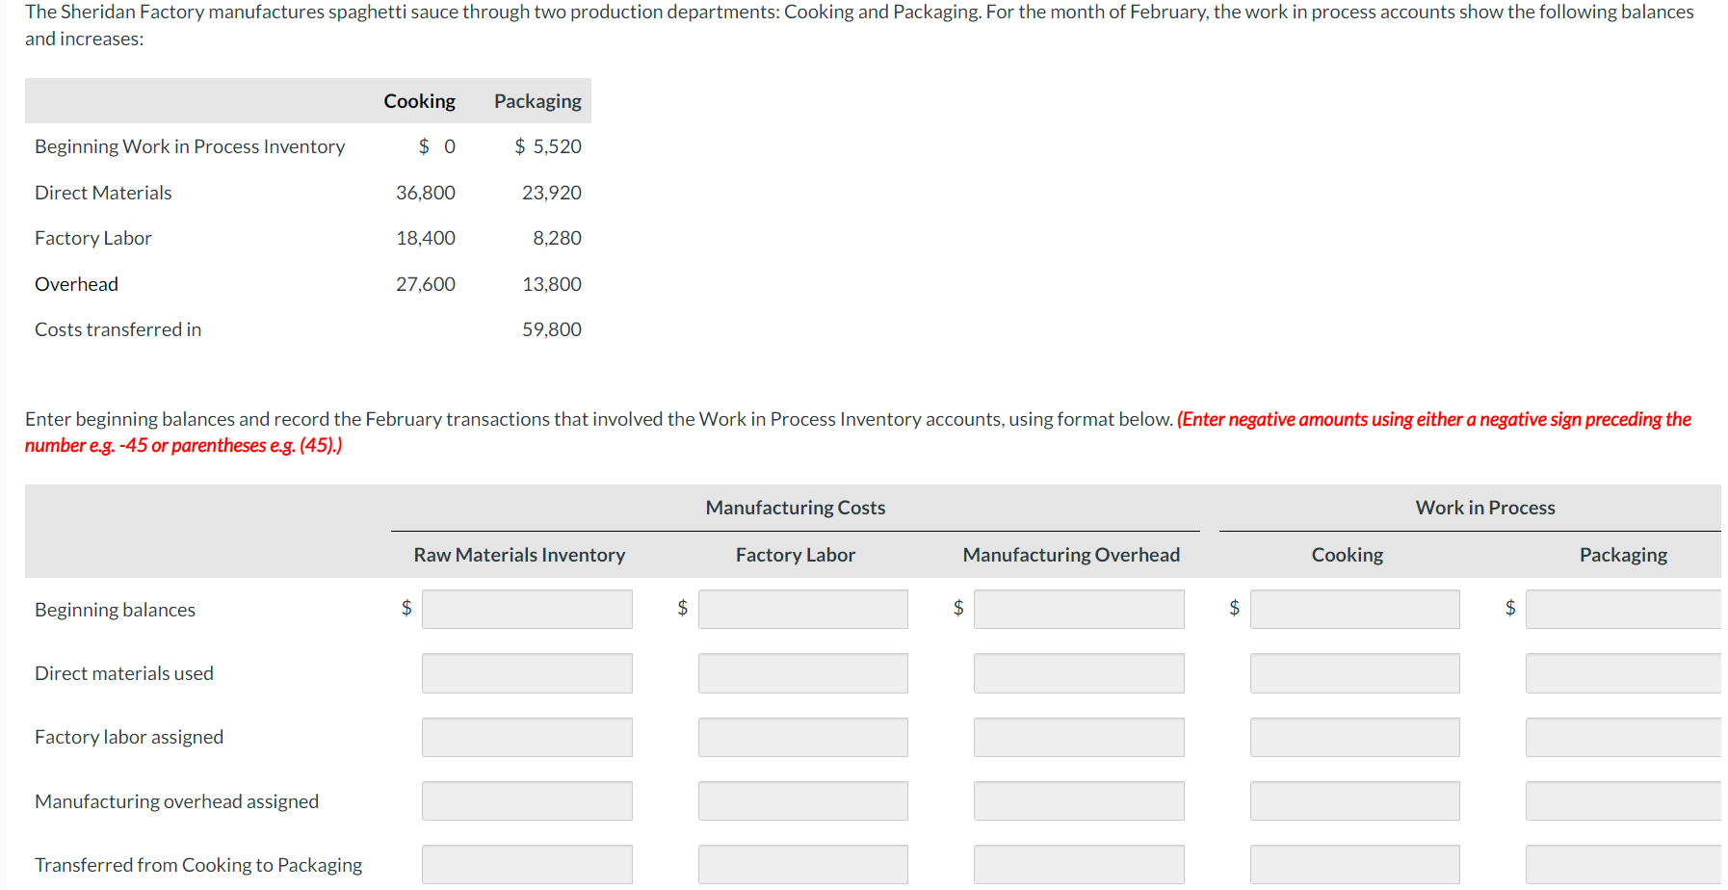Viewport: 1728px width, 890px height.
Task: Focus Raw Materials Inventory factory labor assigned field
Action: (x=527, y=737)
